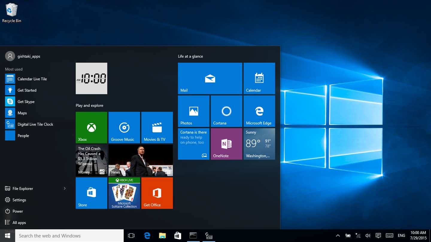Open the network icon in the system tray
431x242 pixels.
click(x=358, y=236)
